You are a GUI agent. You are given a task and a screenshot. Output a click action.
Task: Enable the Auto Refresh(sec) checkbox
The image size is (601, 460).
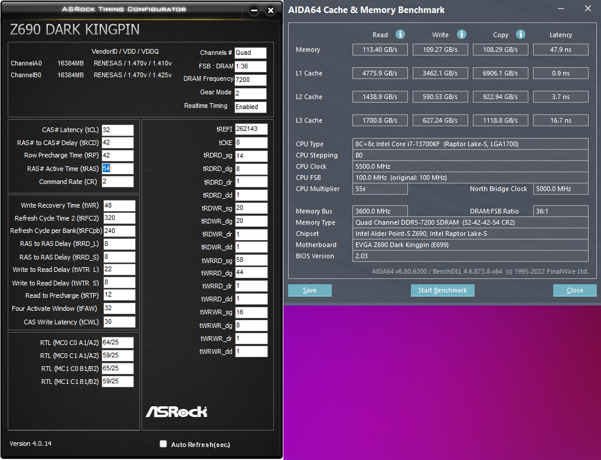pyautogui.click(x=164, y=444)
